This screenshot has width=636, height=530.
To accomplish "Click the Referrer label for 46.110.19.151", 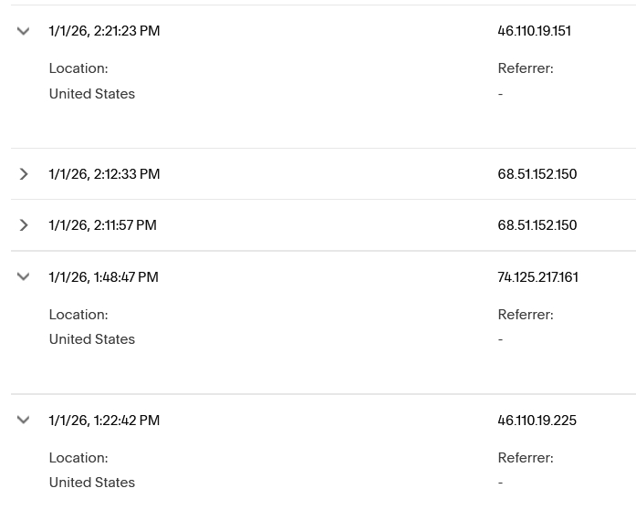I will [525, 68].
